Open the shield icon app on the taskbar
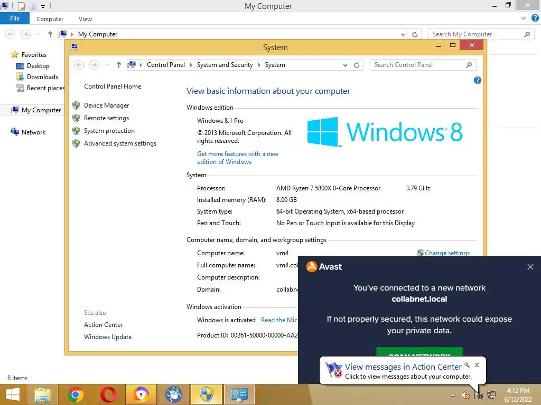 point(207,394)
